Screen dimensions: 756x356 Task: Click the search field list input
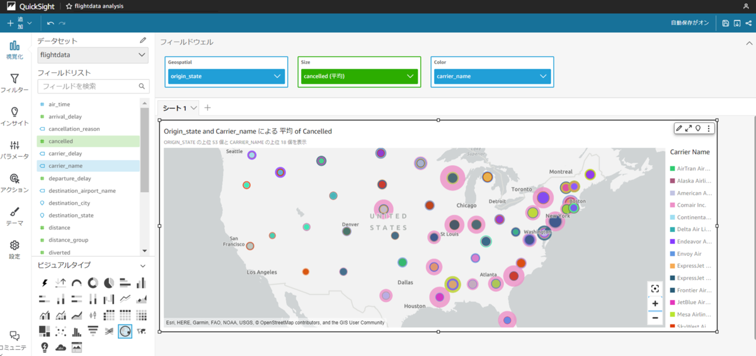pyautogui.click(x=93, y=86)
